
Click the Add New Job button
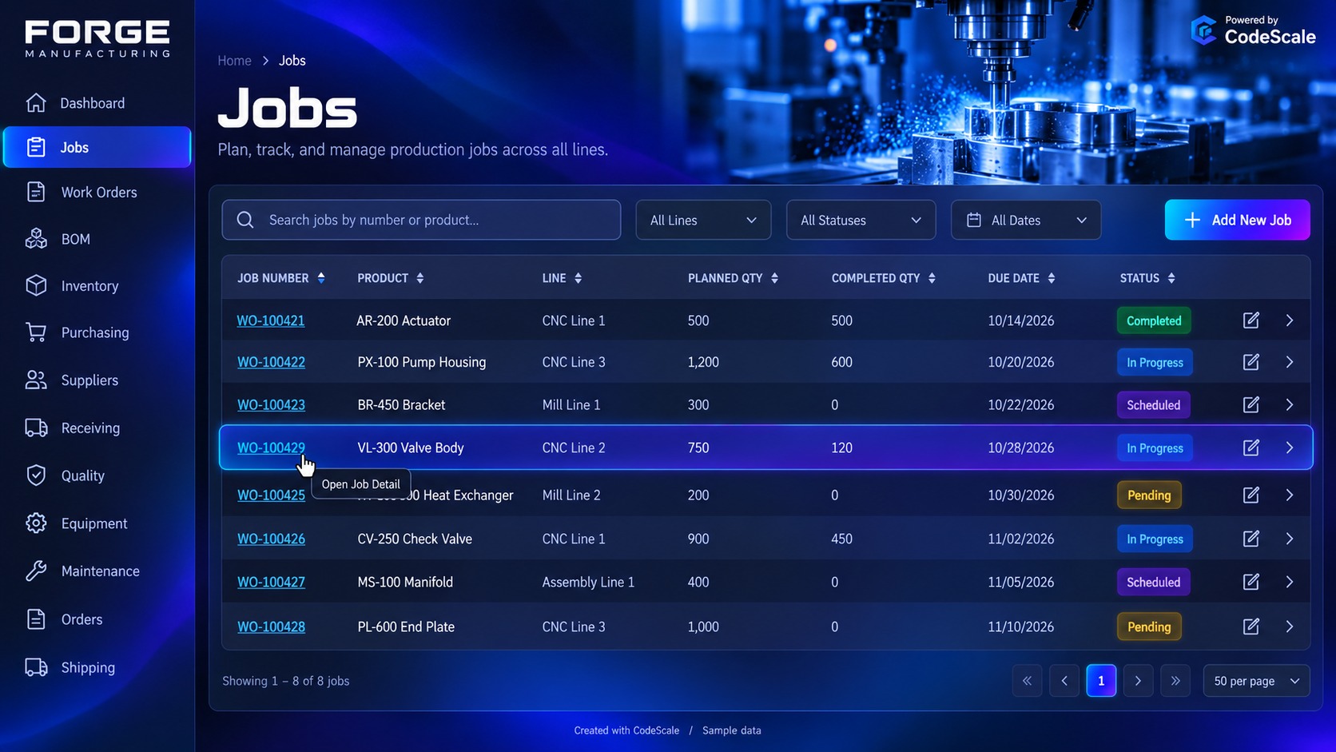pos(1237,220)
